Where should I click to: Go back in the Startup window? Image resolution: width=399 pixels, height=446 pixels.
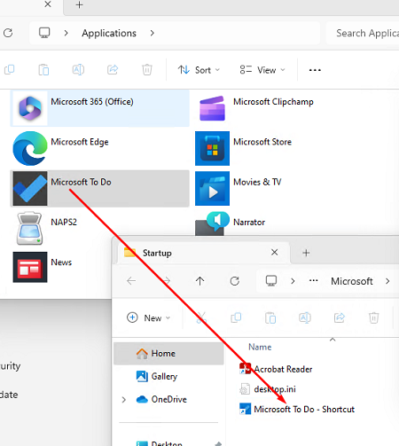tap(131, 281)
